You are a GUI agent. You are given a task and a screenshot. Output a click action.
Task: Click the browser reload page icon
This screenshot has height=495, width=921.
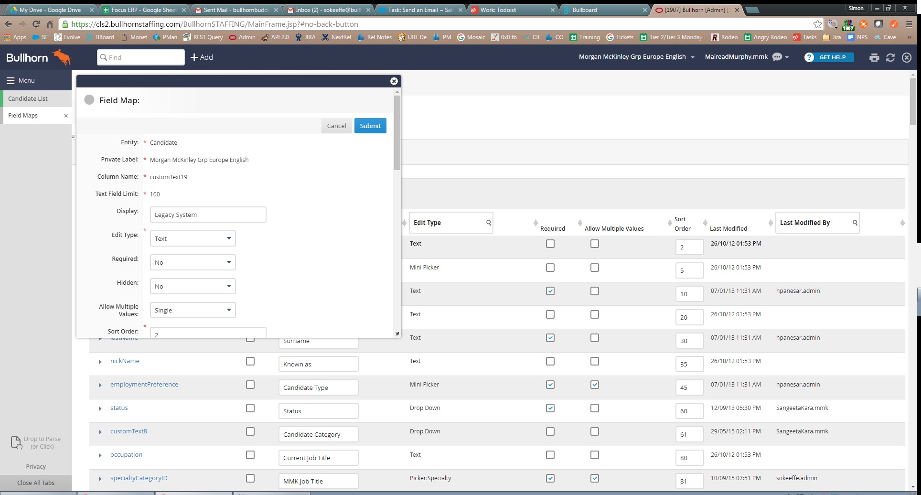tap(36, 24)
